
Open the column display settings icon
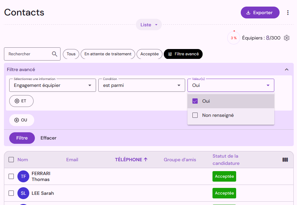(x=285, y=160)
